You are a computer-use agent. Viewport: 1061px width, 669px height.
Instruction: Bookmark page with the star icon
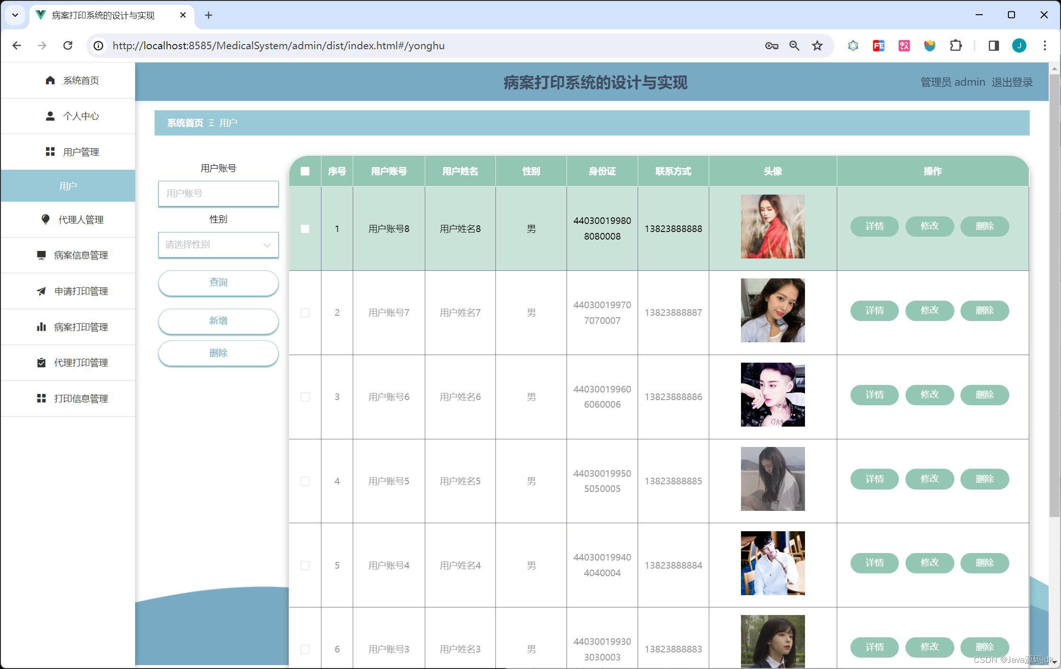[817, 45]
